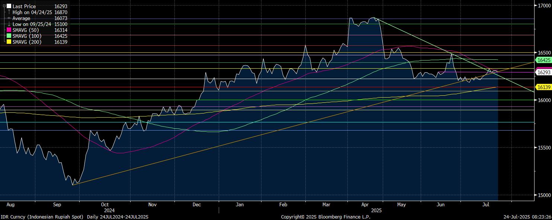Click the green 16425 price axis tag

(543, 60)
